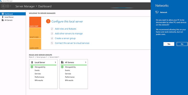188x95 pixels.
Task: Click green Manageability status icon in Local Server
Action: 32,67
